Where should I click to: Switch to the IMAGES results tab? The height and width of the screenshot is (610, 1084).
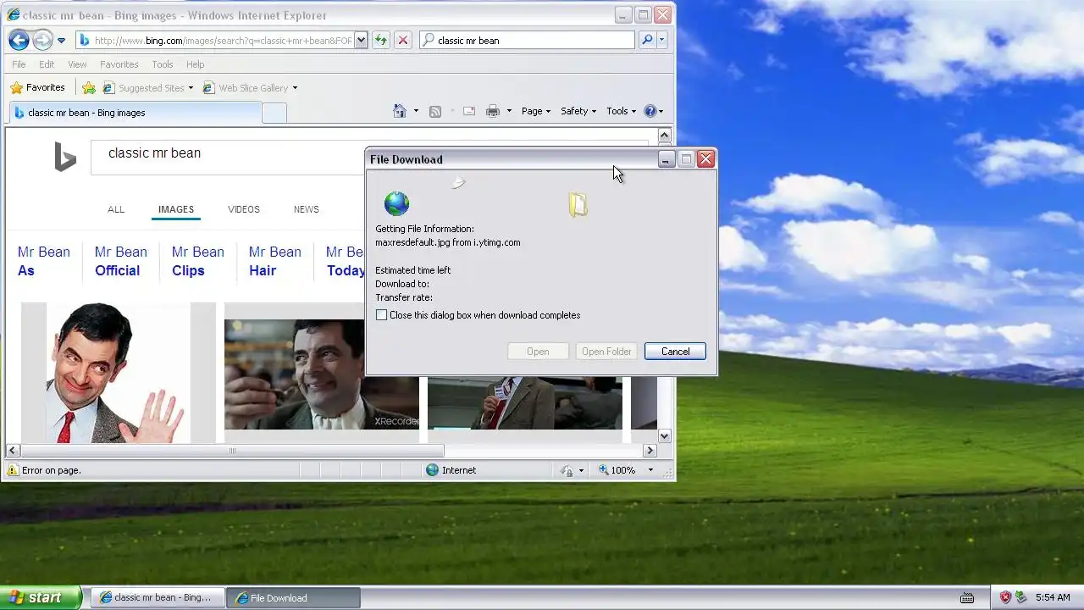(176, 209)
